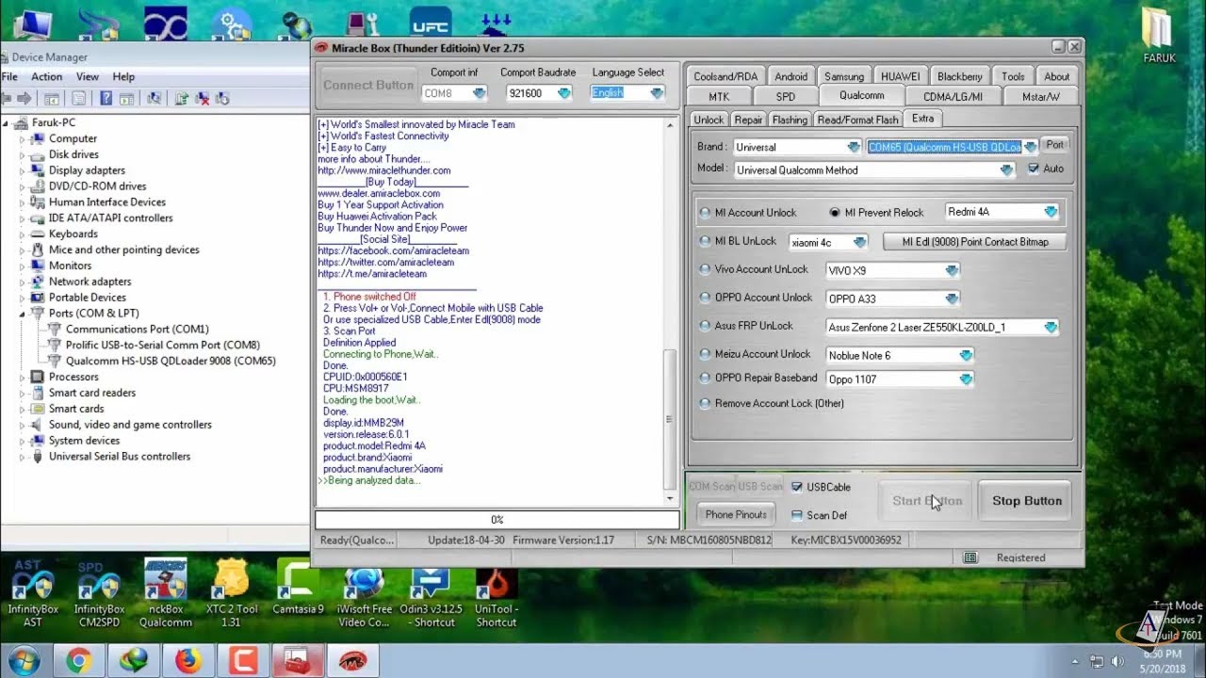Click Device Manager forward arrow toolbar icon

(24, 98)
